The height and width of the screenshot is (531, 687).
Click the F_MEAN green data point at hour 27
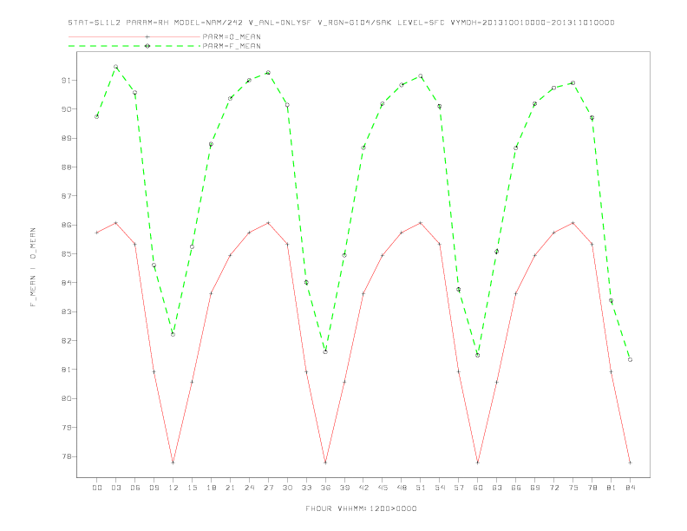(268, 73)
